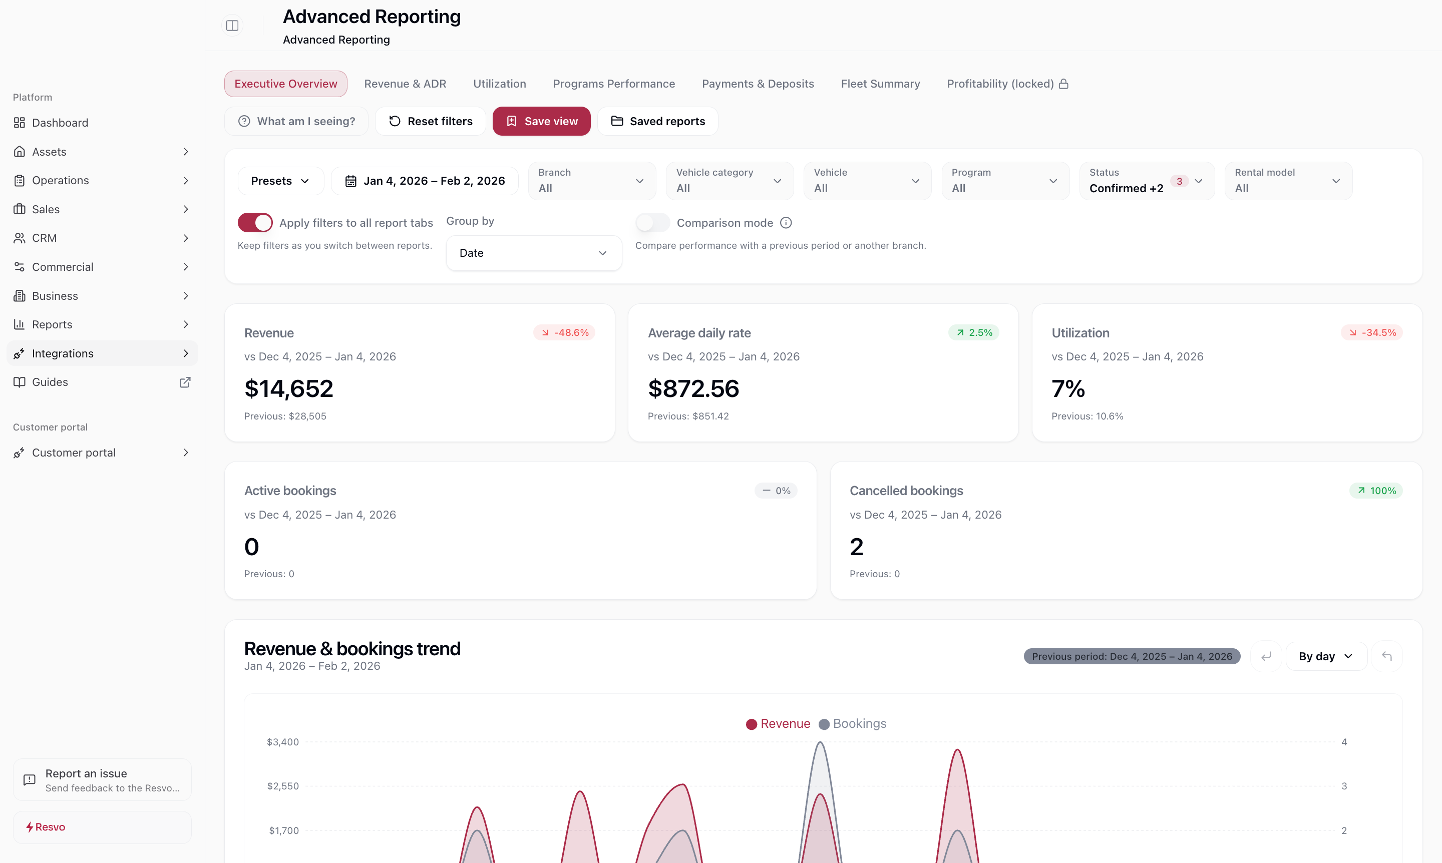Expand the Status filter showing Confirmed +2
The height and width of the screenshot is (863, 1442).
point(1146,181)
